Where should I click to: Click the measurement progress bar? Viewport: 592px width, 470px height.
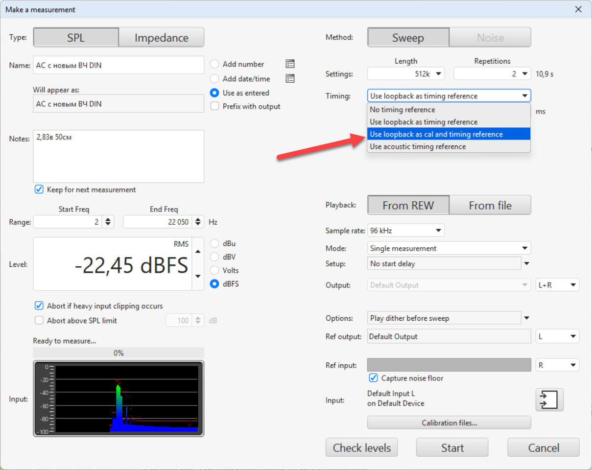tap(118, 352)
